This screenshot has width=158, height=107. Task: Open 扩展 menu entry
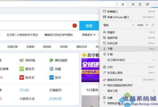coord(129,54)
